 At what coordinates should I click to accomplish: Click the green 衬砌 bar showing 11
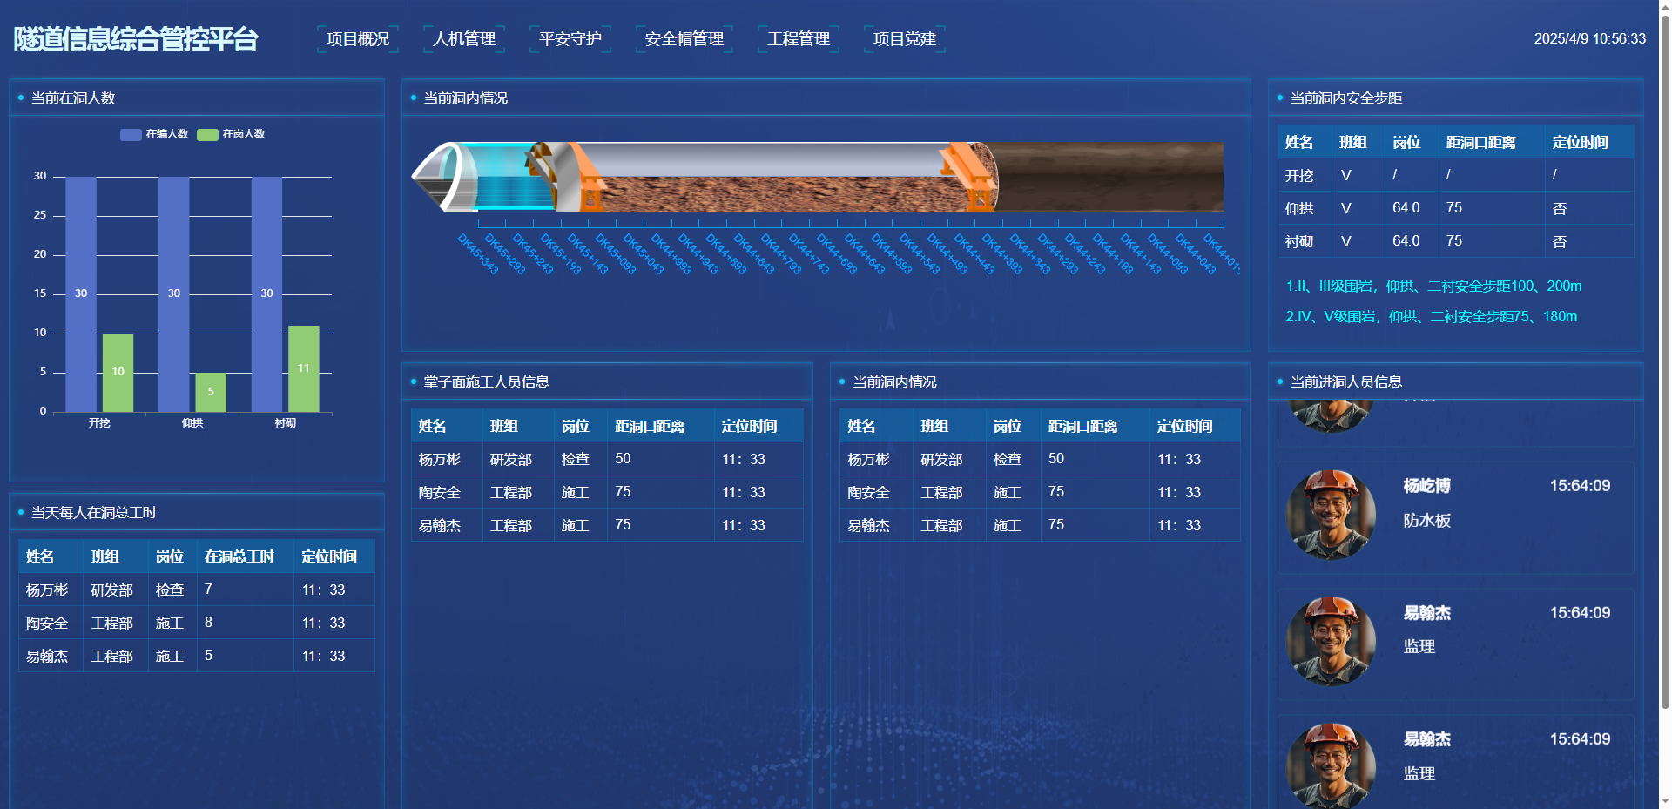click(x=304, y=368)
